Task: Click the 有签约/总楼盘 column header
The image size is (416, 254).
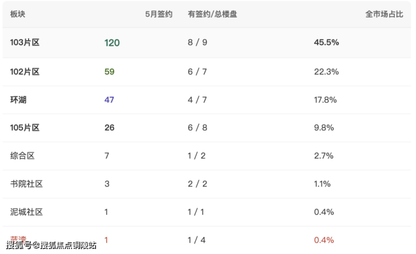Action: pyautogui.click(x=212, y=14)
